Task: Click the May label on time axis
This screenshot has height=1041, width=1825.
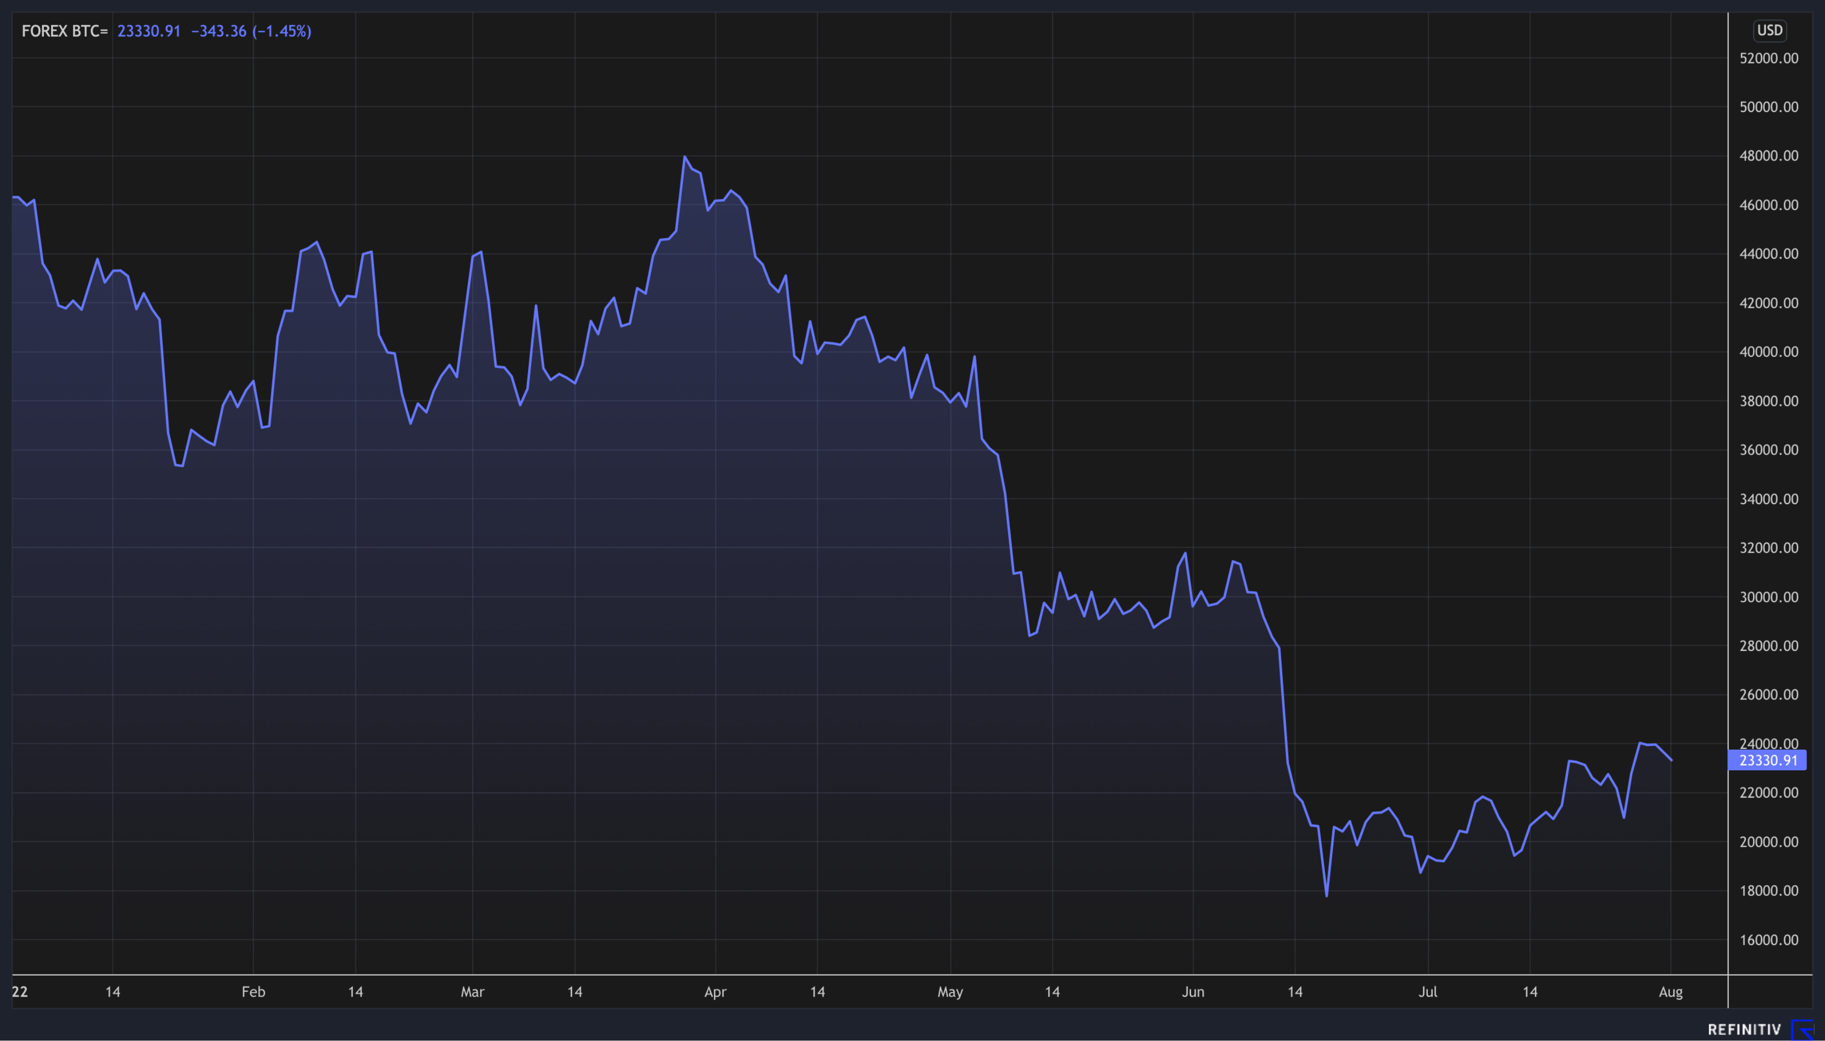Action: [951, 992]
